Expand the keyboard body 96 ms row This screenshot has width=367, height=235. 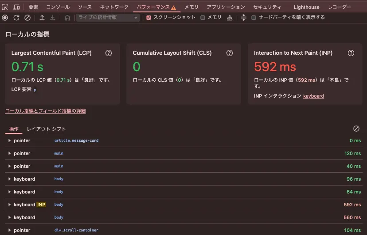pyautogui.click(x=9, y=179)
